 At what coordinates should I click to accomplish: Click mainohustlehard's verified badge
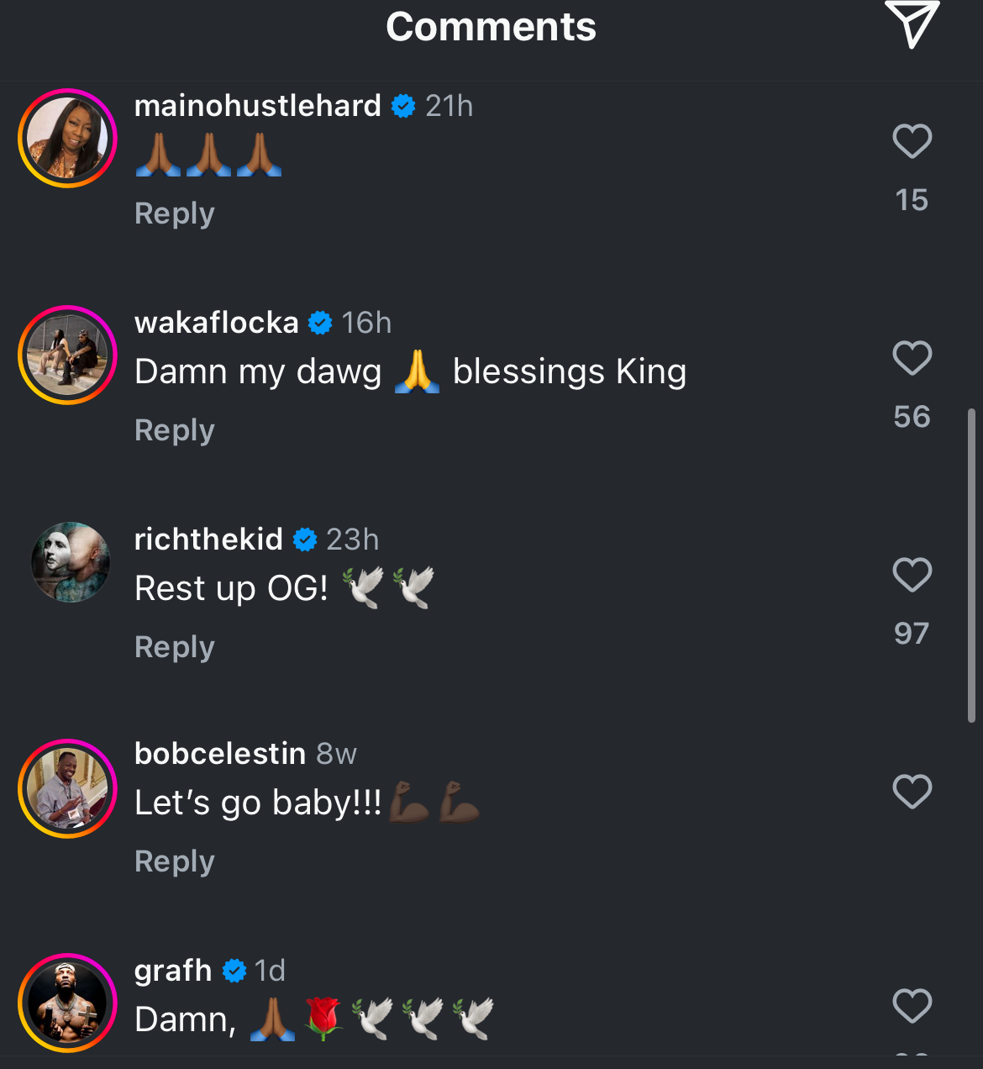(x=403, y=107)
